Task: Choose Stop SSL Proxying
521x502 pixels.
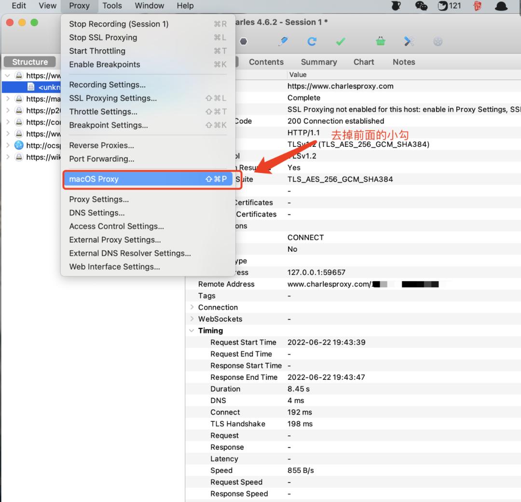Action: pos(148,37)
